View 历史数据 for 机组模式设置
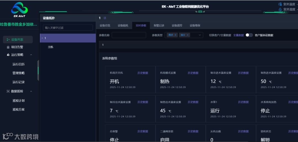Screen dimensions: 298x142 pyautogui.click(x=193, y=73)
